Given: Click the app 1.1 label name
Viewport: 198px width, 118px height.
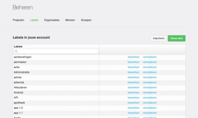Looking at the screenshot, I should (18, 113).
